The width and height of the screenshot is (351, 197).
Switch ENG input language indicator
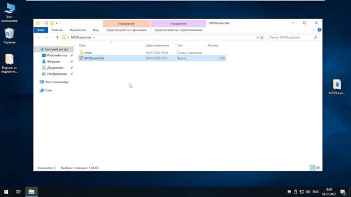(x=316, y=192)
